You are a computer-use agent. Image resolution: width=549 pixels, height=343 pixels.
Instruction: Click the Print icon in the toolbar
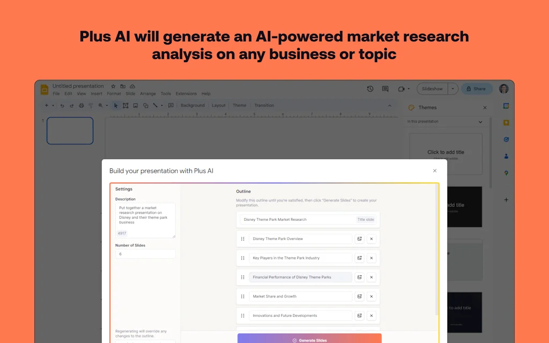pyautogui.click(x=82, y=106)
